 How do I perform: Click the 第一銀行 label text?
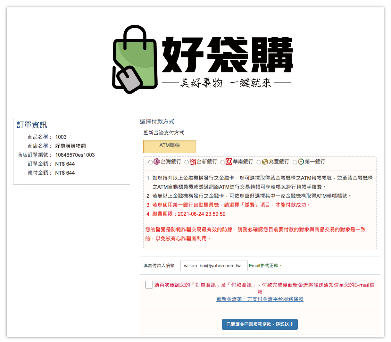click(315, 162)
